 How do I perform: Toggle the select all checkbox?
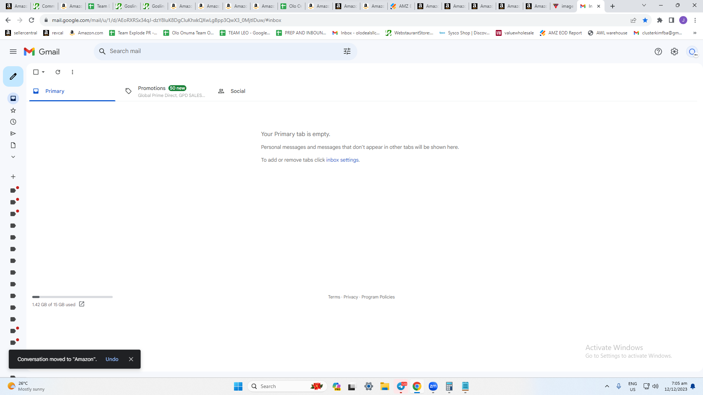coord(36,72)
